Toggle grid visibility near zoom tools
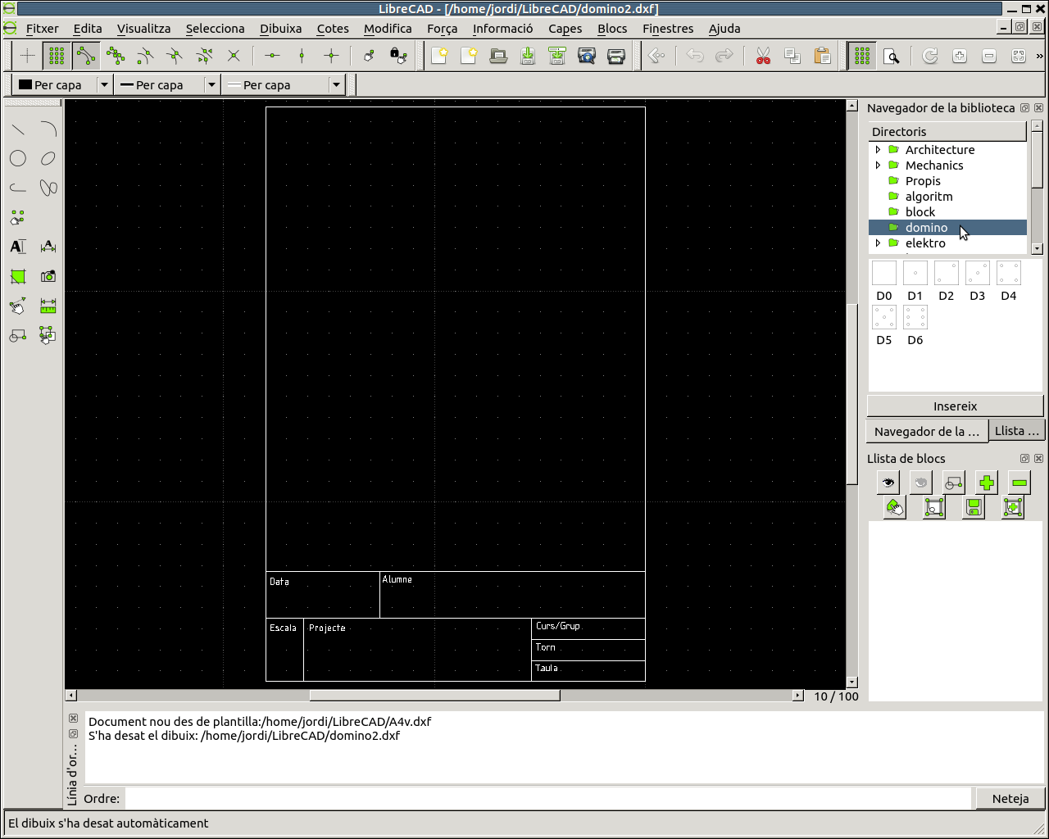1049x839 pixels. (x=861, y=56)
